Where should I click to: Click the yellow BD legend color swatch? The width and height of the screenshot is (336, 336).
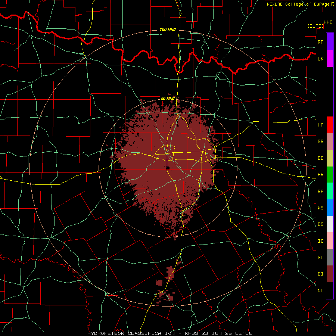click(x=330, y=158)
